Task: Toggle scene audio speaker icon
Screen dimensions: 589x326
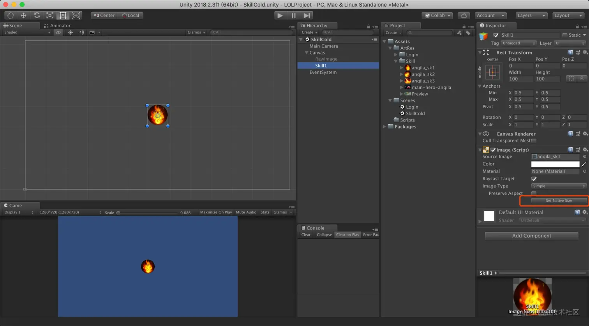Action: (x=81, y=32)
